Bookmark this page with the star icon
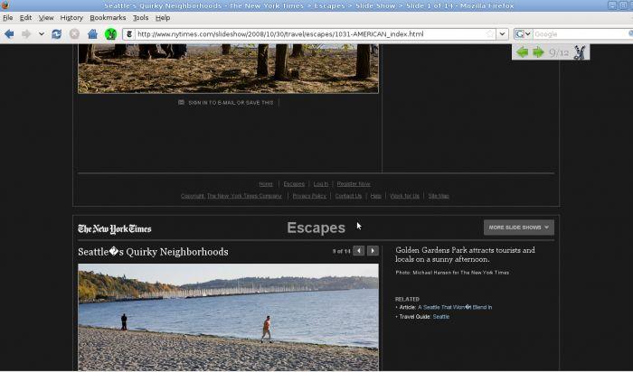This screenshot has height=372, width=633. tap(490, 33)
